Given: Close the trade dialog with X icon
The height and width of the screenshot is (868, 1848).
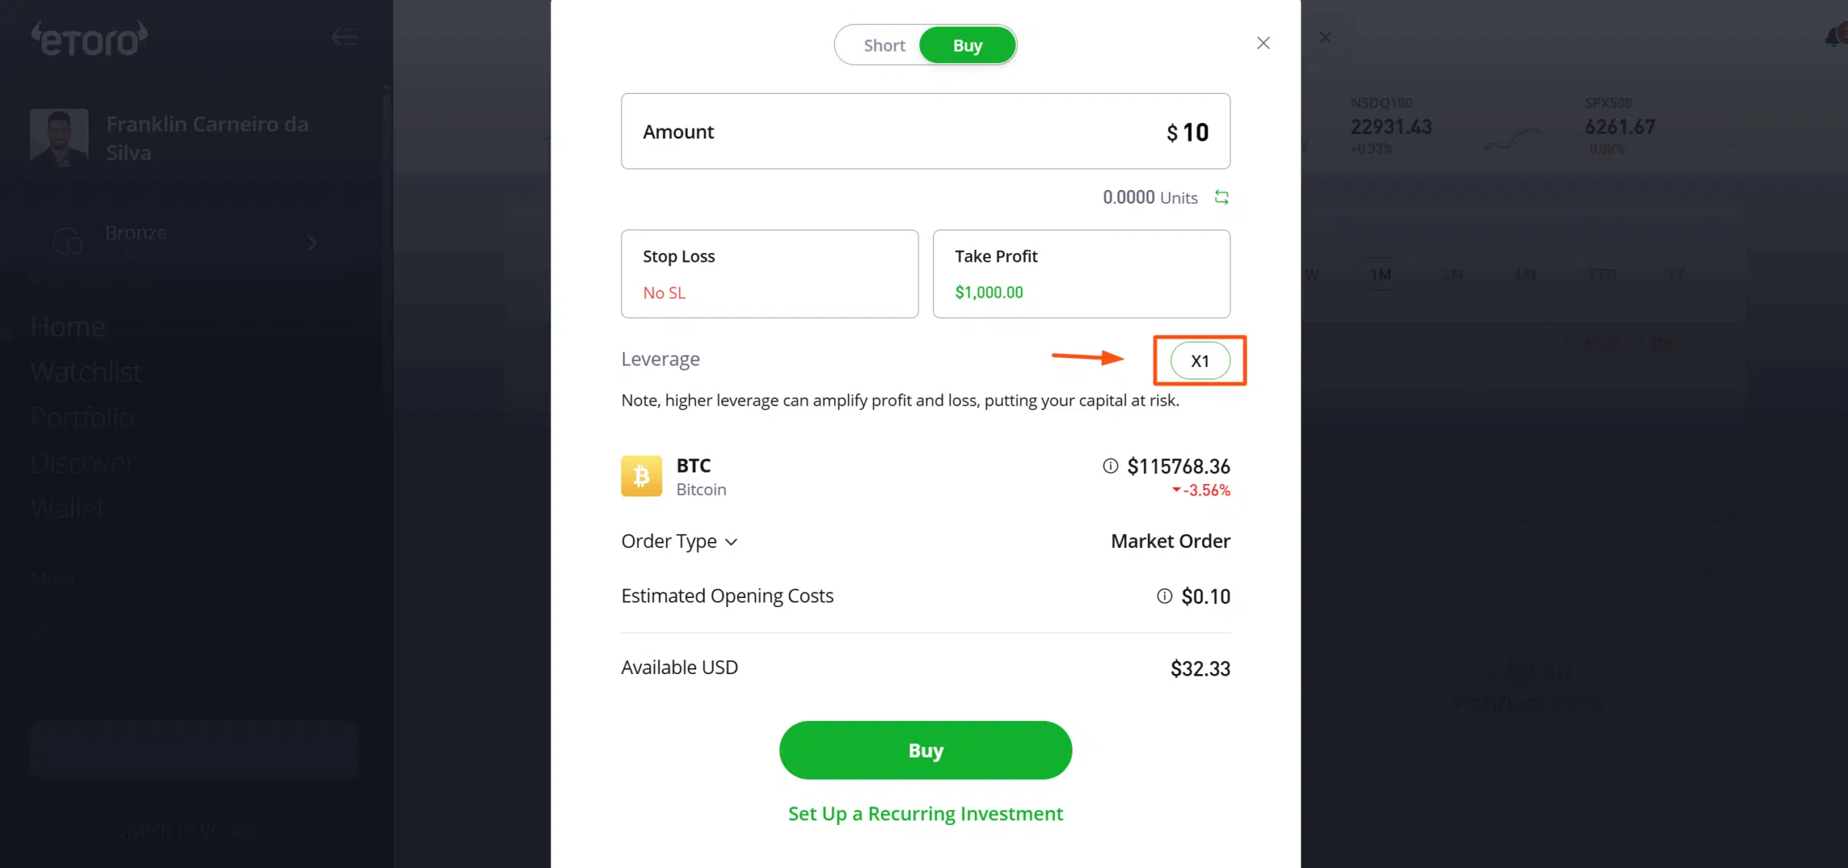Looking at the screenshot, I should tap(1264, 43).
